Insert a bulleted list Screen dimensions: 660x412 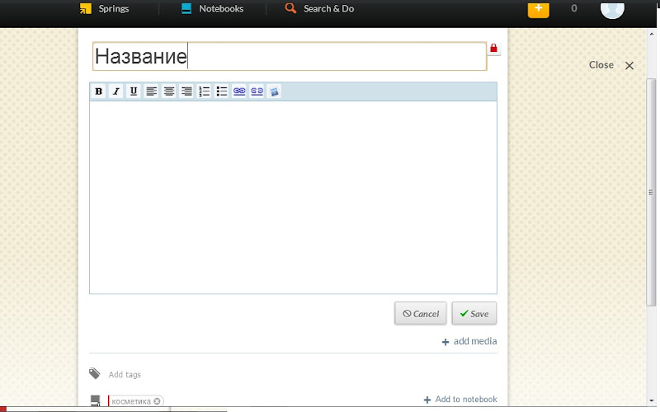(221, 91)
